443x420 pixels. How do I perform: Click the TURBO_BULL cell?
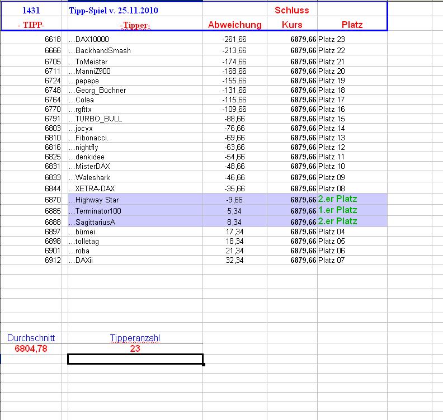pyautogui.click(x=135, y=119)
